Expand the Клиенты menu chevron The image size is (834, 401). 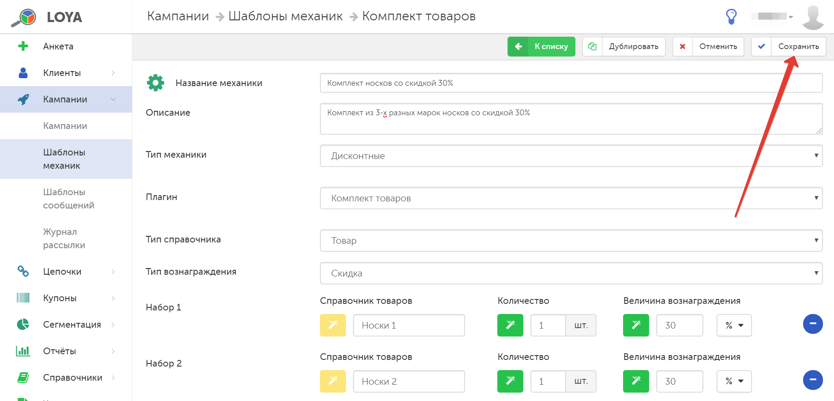113,73
